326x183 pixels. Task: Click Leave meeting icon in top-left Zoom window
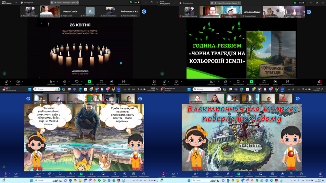coord(154,82)
